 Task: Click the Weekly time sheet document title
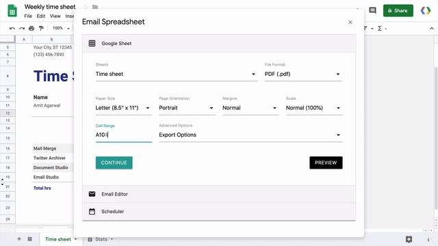click(x=50, y=7)
